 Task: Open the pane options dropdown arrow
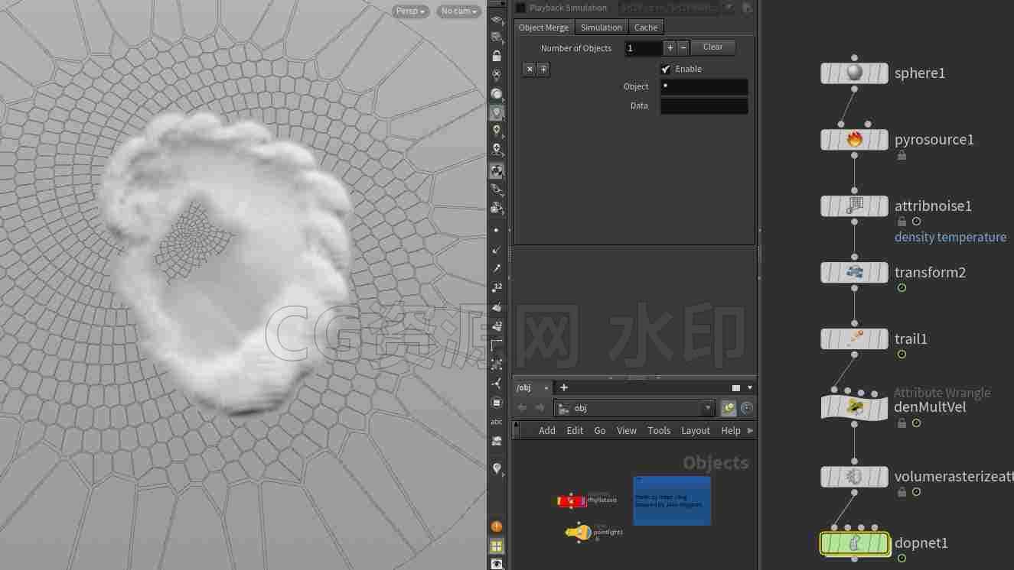coord(749,387)
